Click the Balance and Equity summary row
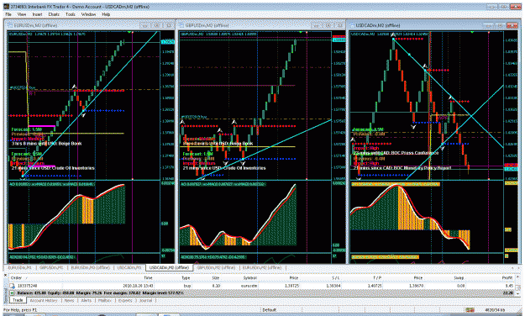525x316 pixels. tap(262, 292)
